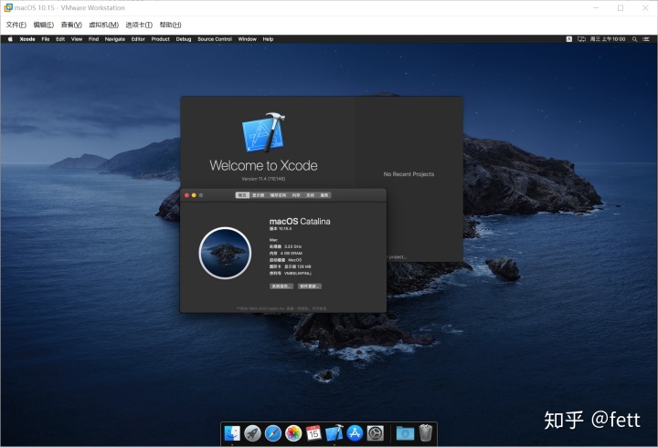Viewport: 658px width, 447px height.
Task: Open System Preferences gear in Dock
Action: (376, 433)
